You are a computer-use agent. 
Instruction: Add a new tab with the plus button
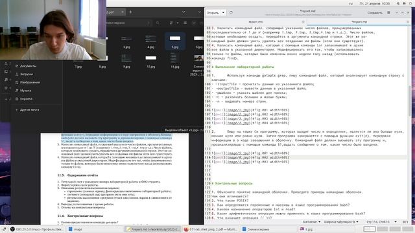tap(130, 12)
